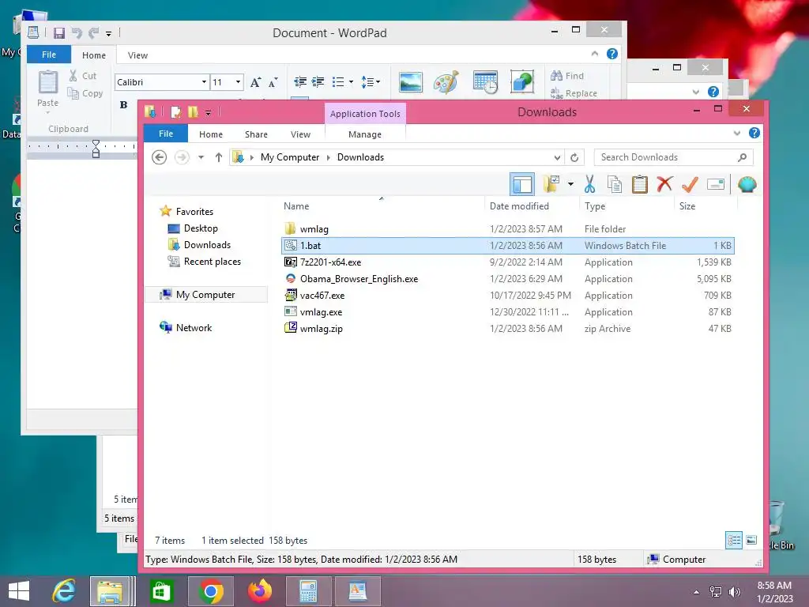Click My Computer in the address breadcrumb
This screenshot has width=809, height=607.
click(289, 157)
